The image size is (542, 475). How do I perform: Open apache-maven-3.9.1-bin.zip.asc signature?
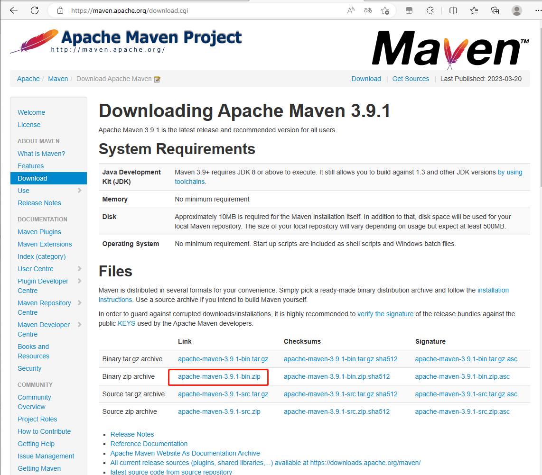point(462,376)
